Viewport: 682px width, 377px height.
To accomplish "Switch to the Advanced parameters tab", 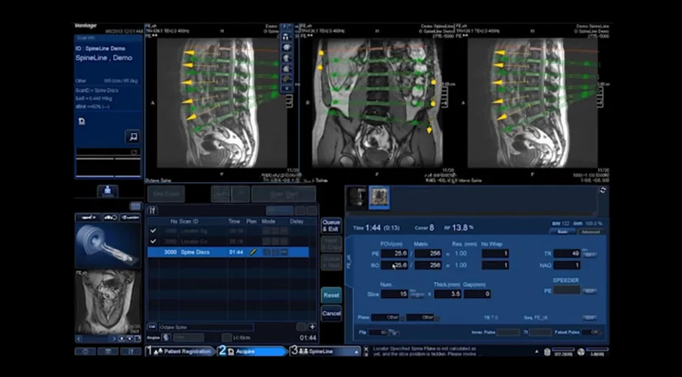I will [590, 232].
